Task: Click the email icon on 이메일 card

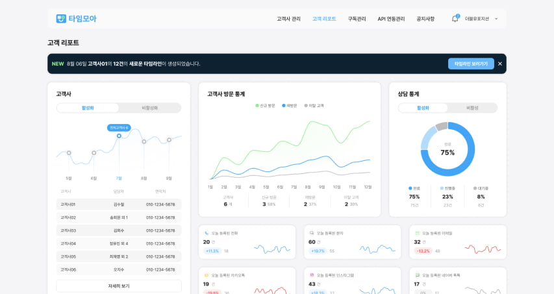Action: [418, 233]
